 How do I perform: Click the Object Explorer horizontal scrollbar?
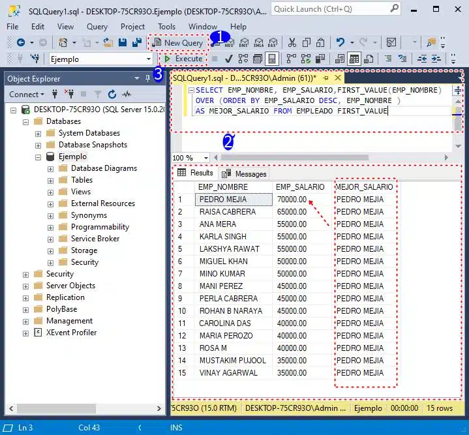56,408
